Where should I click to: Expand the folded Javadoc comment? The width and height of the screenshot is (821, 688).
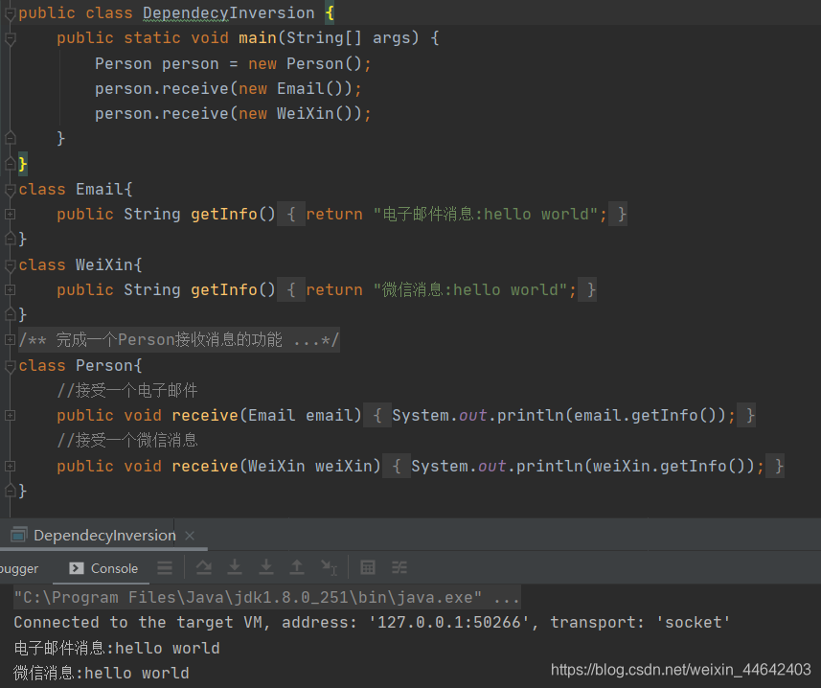pyautogui.click(x=10, y=340)
